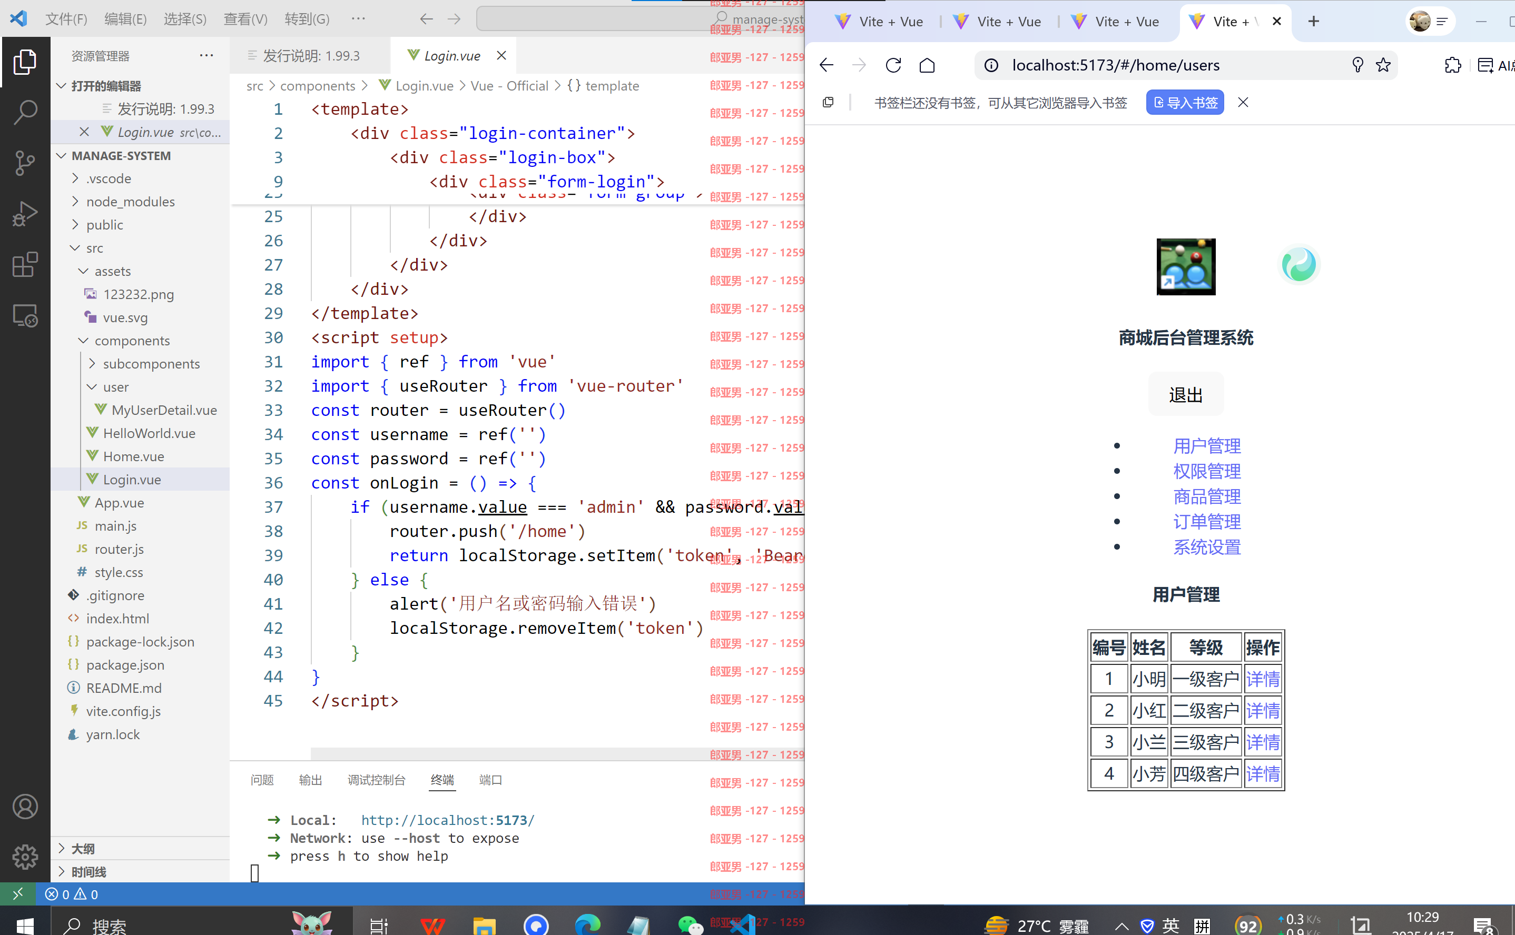
Task: Click errors and warnings count in status bar
Action: tap(71, 894)
